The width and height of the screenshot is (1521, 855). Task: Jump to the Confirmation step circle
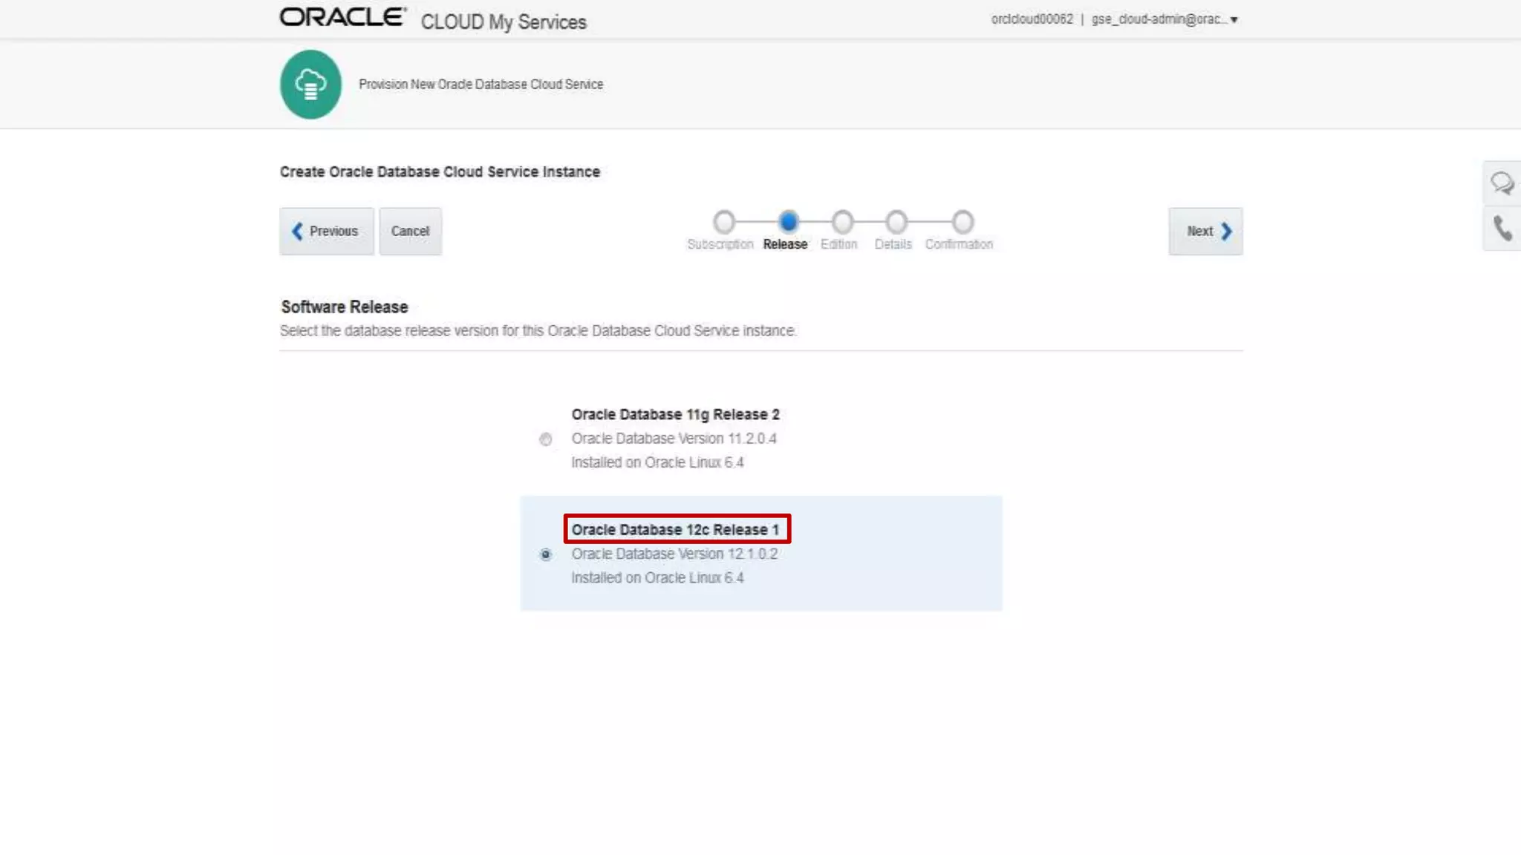pos(963,222)
